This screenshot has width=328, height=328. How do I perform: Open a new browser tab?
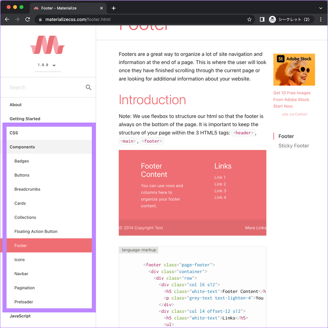coord(114,8)
